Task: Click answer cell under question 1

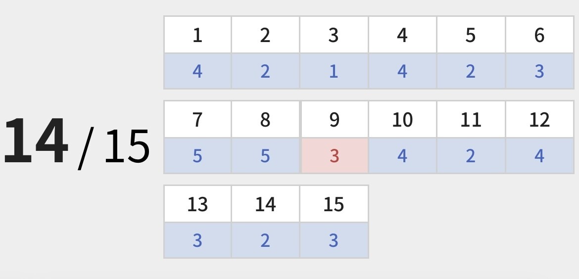Action: pos(197,71)
